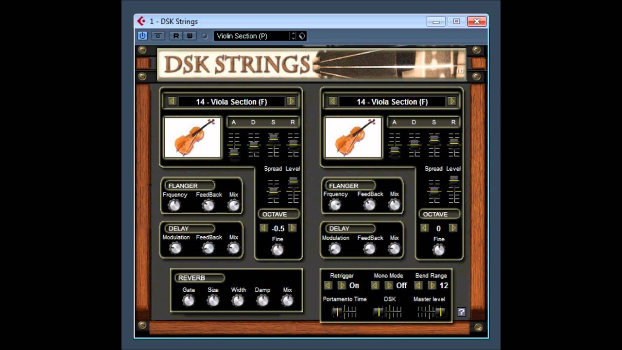Click right Delay Modulation knob

(335, 248)
